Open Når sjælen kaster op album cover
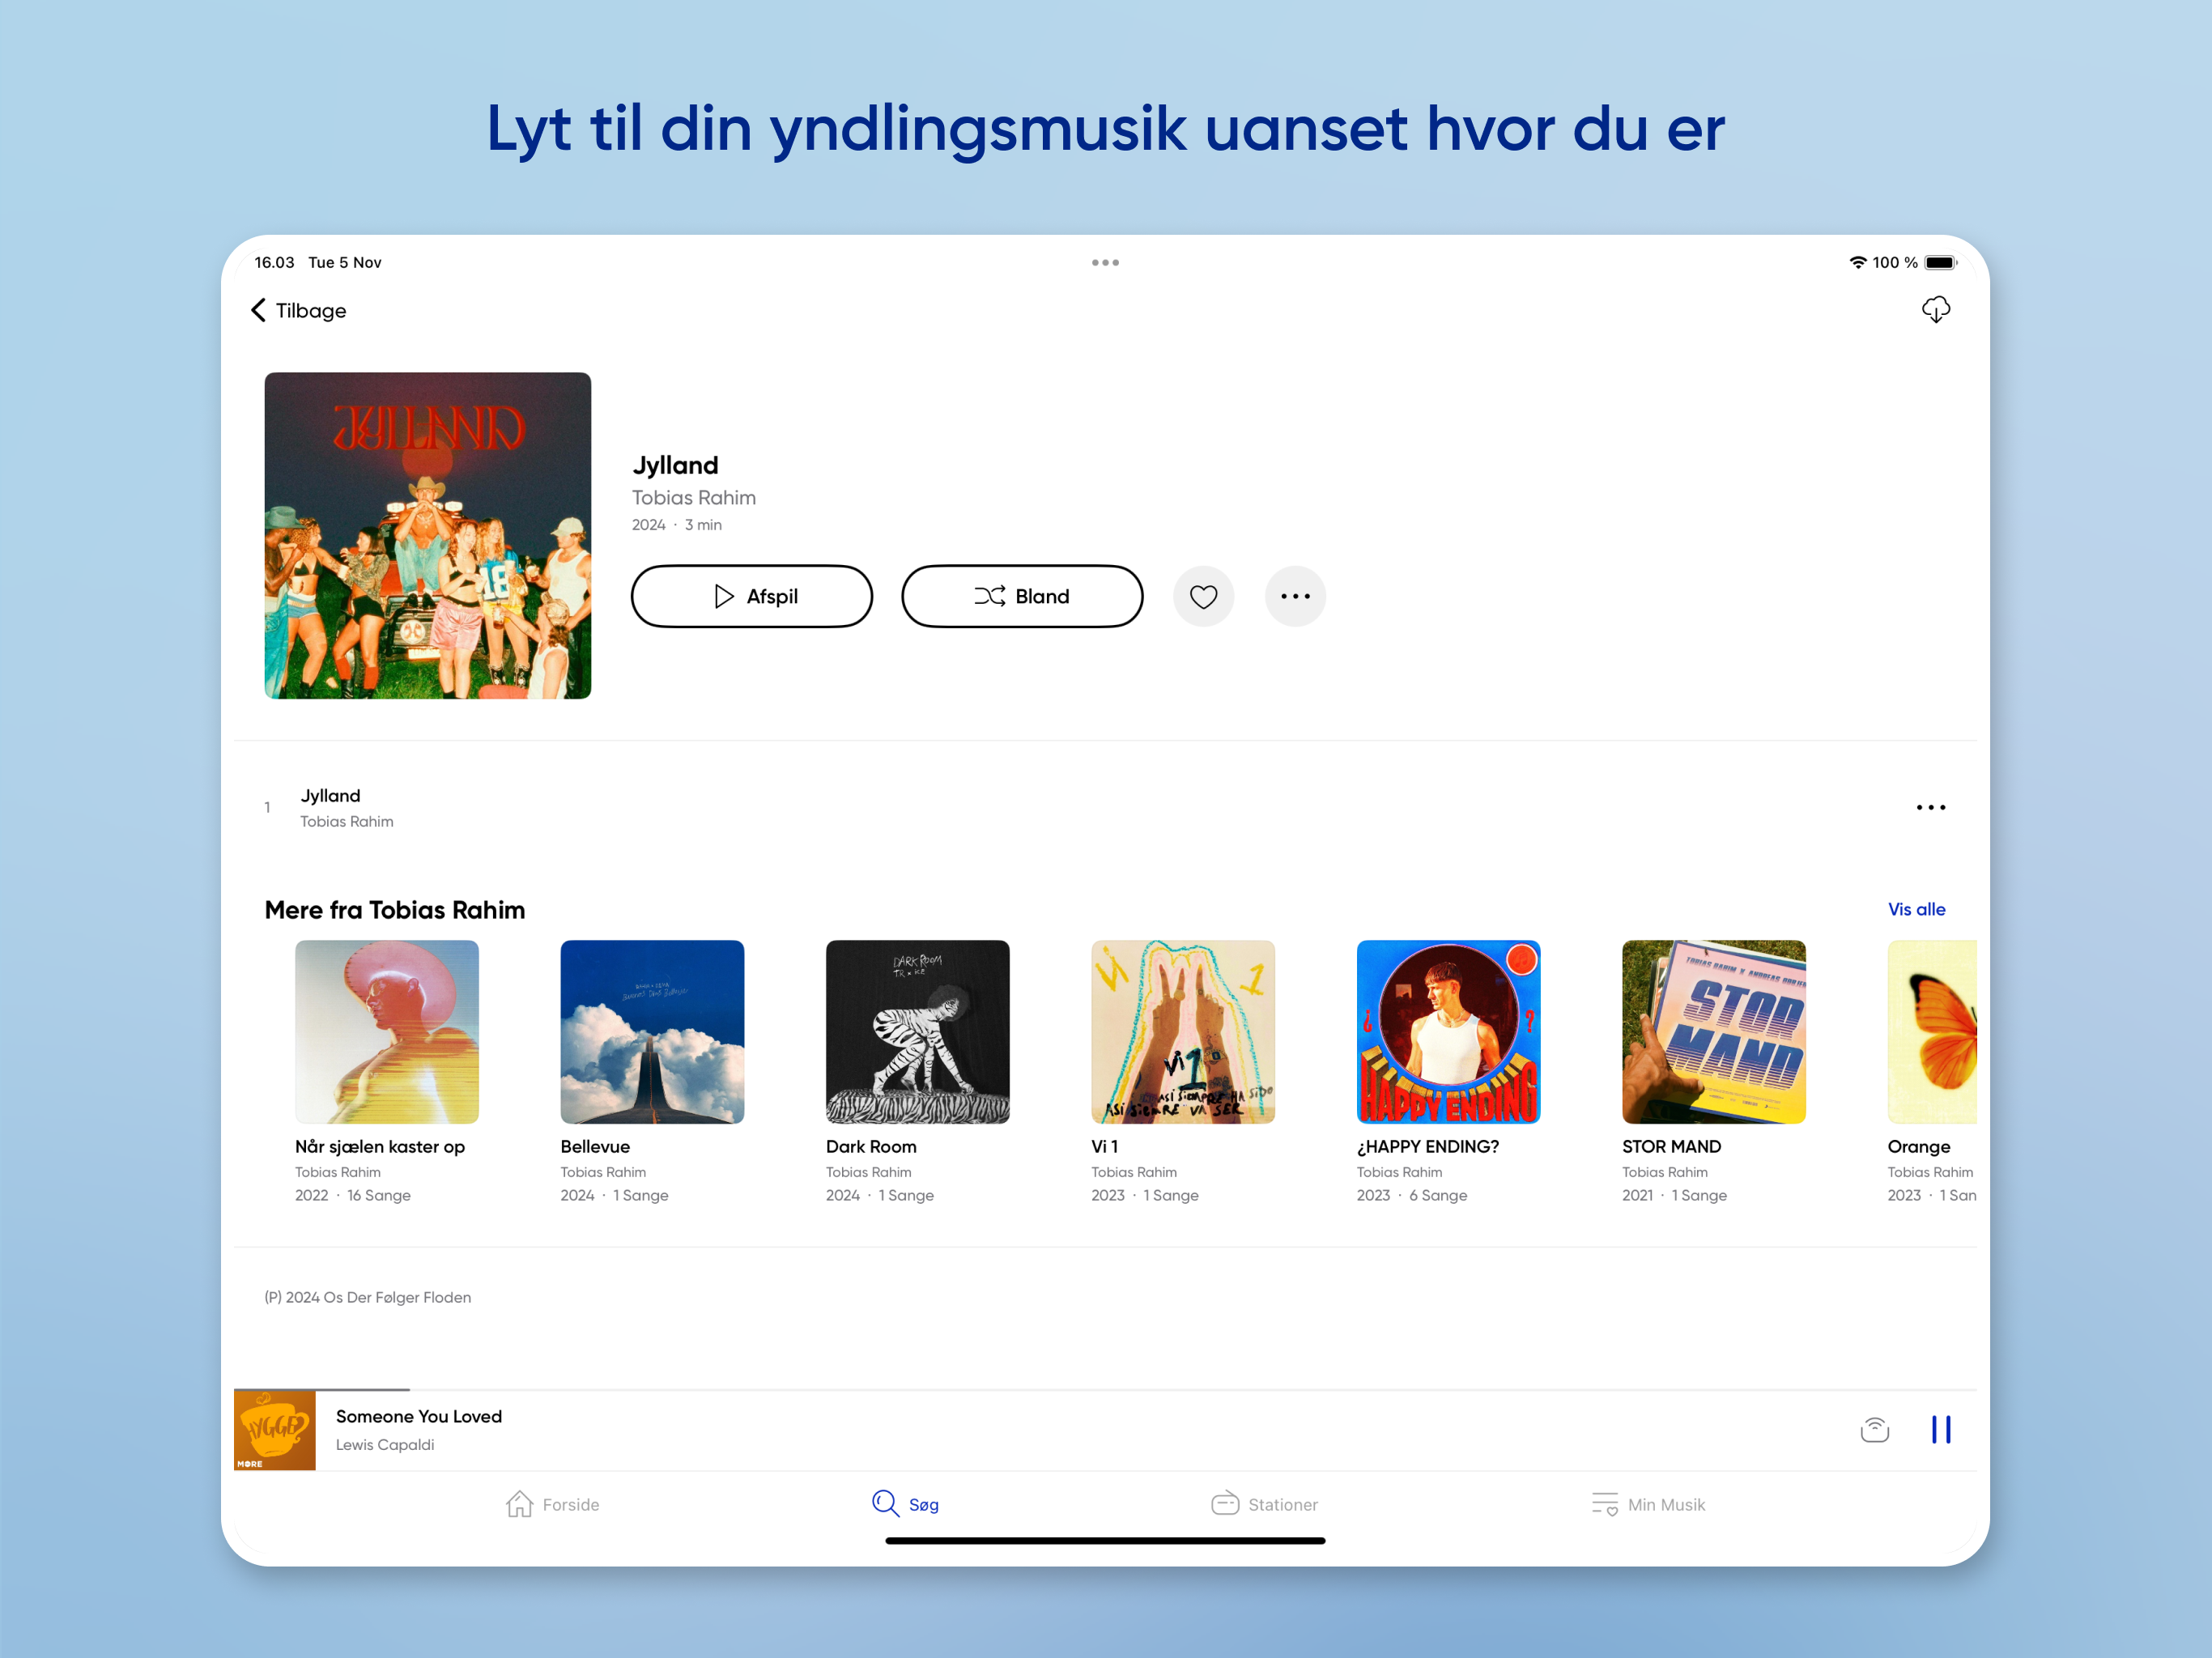The width and height of the screenshot is (2212, 1658). [386, 1031]
